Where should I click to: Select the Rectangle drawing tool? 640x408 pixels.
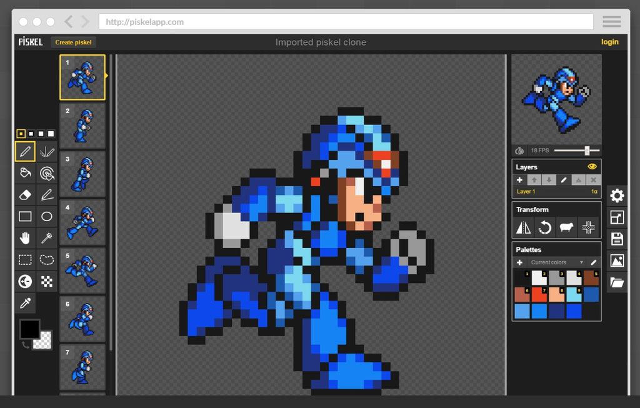point(25,216)
